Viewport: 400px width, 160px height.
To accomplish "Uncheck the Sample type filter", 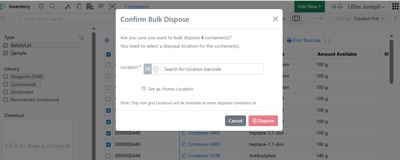I will [5, 53].
